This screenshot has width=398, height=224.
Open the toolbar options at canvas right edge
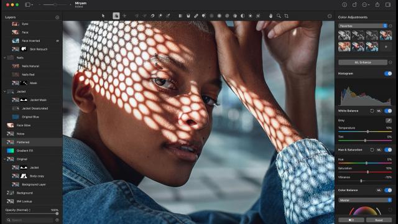[330, 16]
